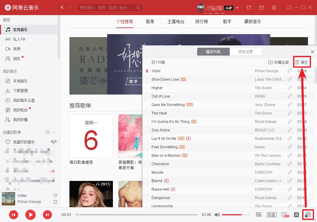The width and height of the screenshot is (317, 222).
Task: Click 清空 to clear the playlist
Action: pyautogui.click(x=301, y=62)
